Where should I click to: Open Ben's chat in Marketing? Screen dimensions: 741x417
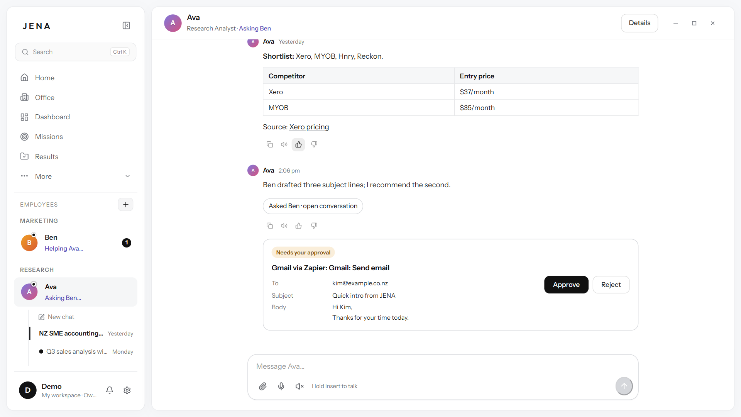click(x=76, y=243)
